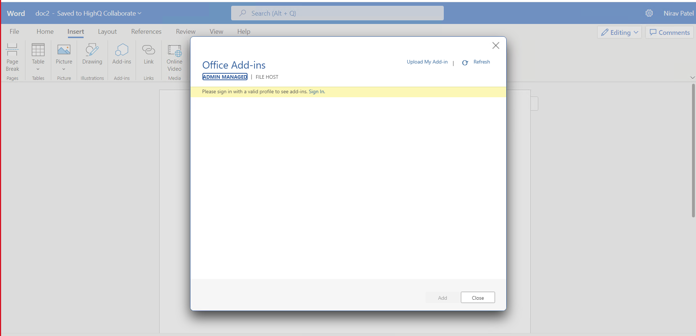Image resolution: width=696 pixels, height=336 pixels.
Task: Switch to the FILE HOST tab
Action: click(267, 77)
